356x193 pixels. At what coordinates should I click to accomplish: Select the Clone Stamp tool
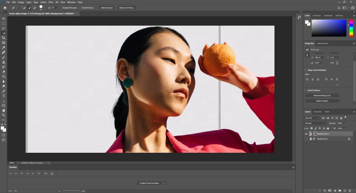click(4, 62)
